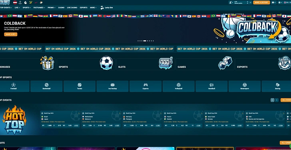The height and width of the screenshot is (150, 291).
Task: Expand the Live menu
Action: tap(17, 8)
